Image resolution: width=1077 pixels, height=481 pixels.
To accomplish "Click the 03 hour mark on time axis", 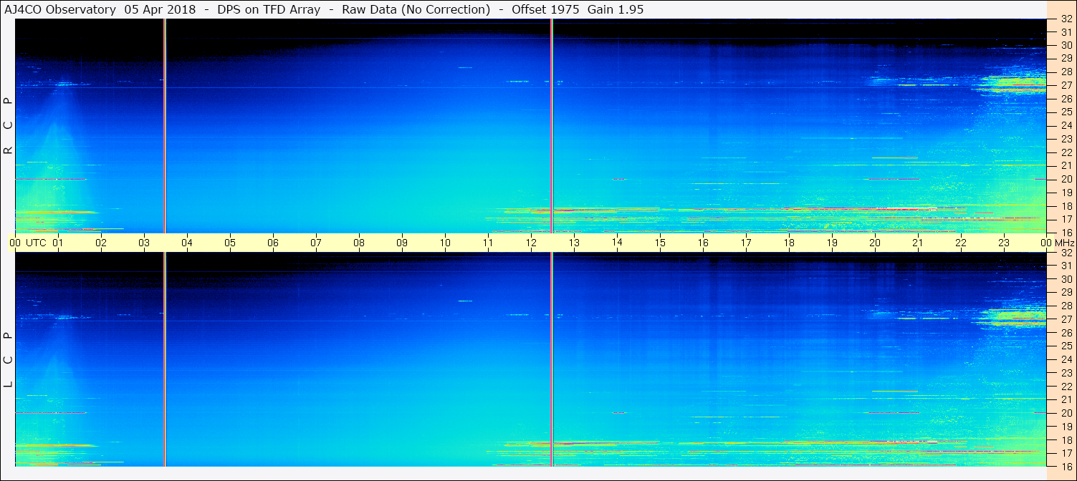I will coord(144,243).
